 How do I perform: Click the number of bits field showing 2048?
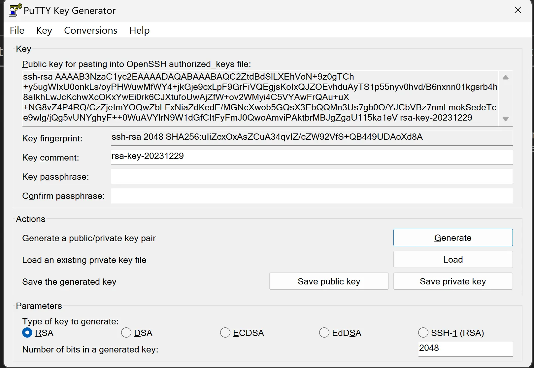click(x=465, y=349)
